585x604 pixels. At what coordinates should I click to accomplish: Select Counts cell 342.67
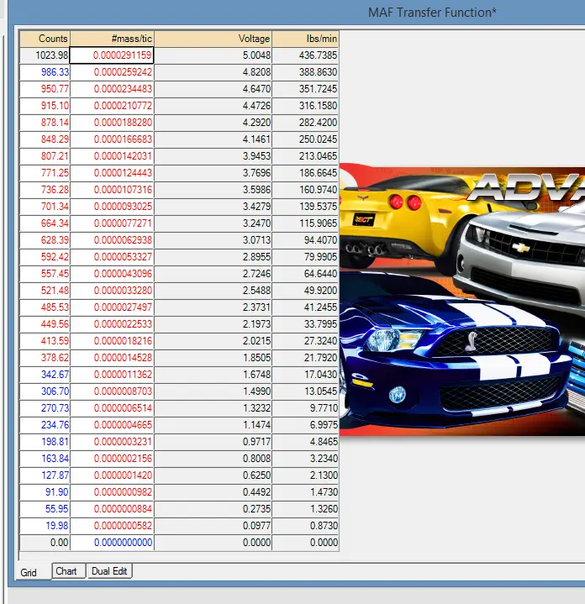tap(45, 376)
